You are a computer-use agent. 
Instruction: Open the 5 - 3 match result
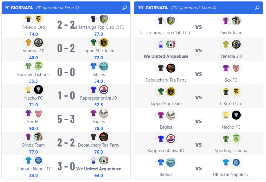tap(66, 119)
